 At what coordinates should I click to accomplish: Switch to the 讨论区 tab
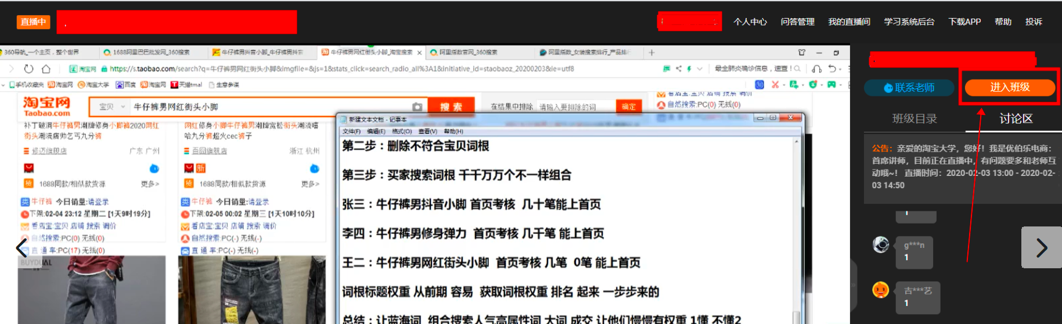click(1016, 118)
